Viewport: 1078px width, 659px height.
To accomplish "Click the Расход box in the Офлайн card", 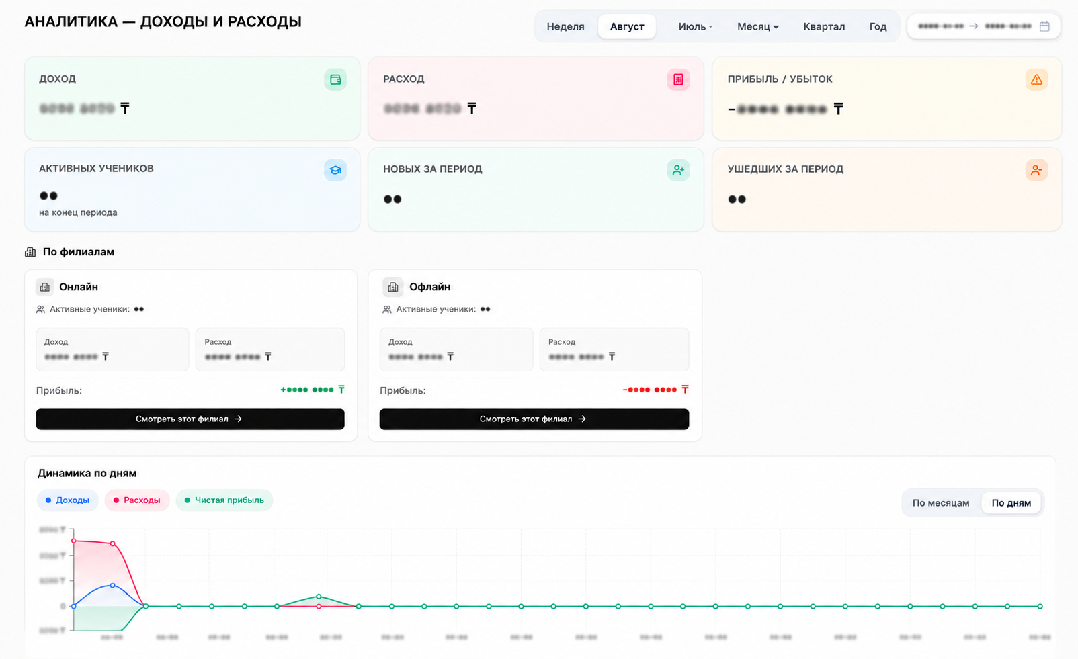I will tap(614, 349).
